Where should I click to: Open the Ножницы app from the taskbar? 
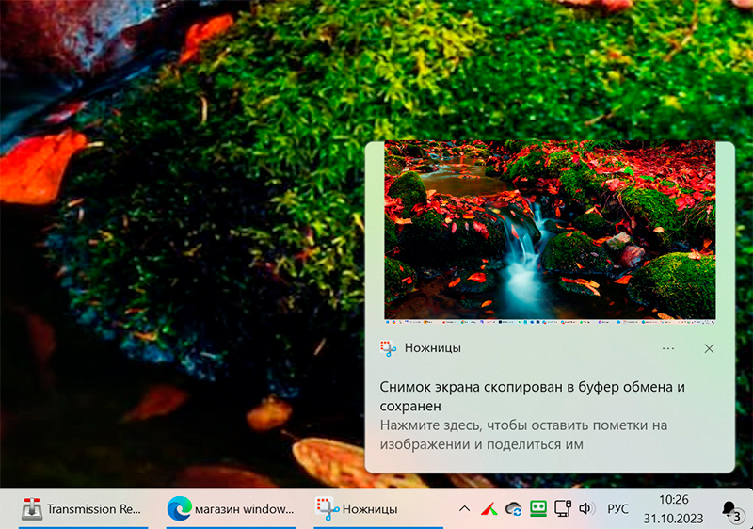pyautogui.click(x=358, y=509)
